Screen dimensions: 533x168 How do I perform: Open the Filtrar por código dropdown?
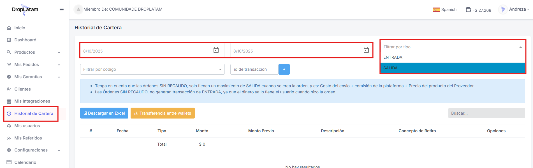coord(152,69)
